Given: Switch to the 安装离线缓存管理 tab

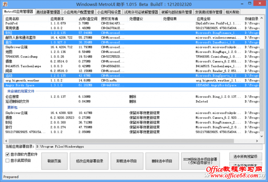Looking at the screenshot, I should click(x=209, y=12).
